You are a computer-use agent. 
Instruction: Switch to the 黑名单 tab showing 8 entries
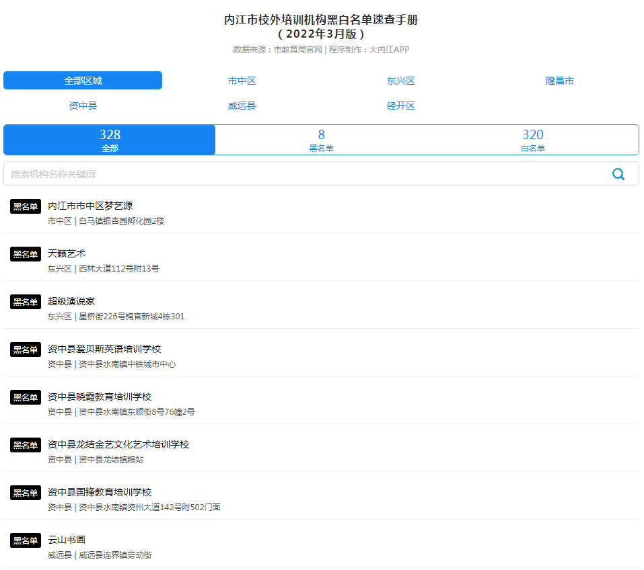tap(321, 138)
